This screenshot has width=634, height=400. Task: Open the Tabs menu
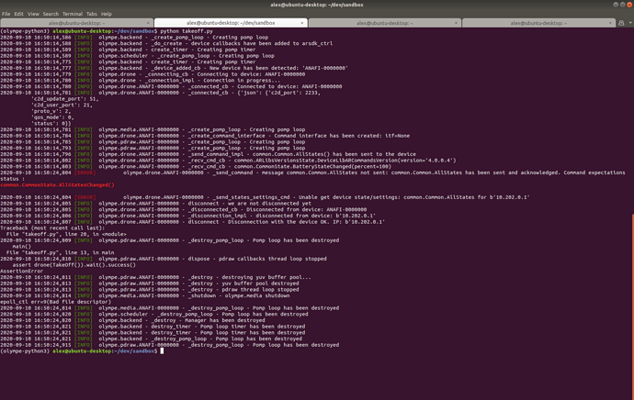click(x=91, y=14)
